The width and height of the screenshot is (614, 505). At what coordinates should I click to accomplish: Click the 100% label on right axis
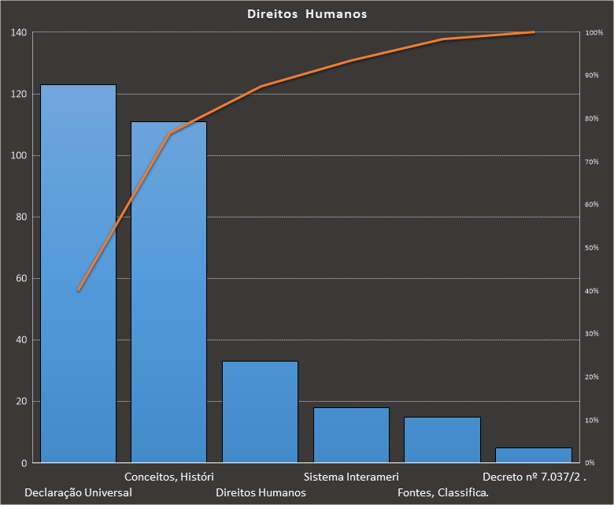pos(594,32)
